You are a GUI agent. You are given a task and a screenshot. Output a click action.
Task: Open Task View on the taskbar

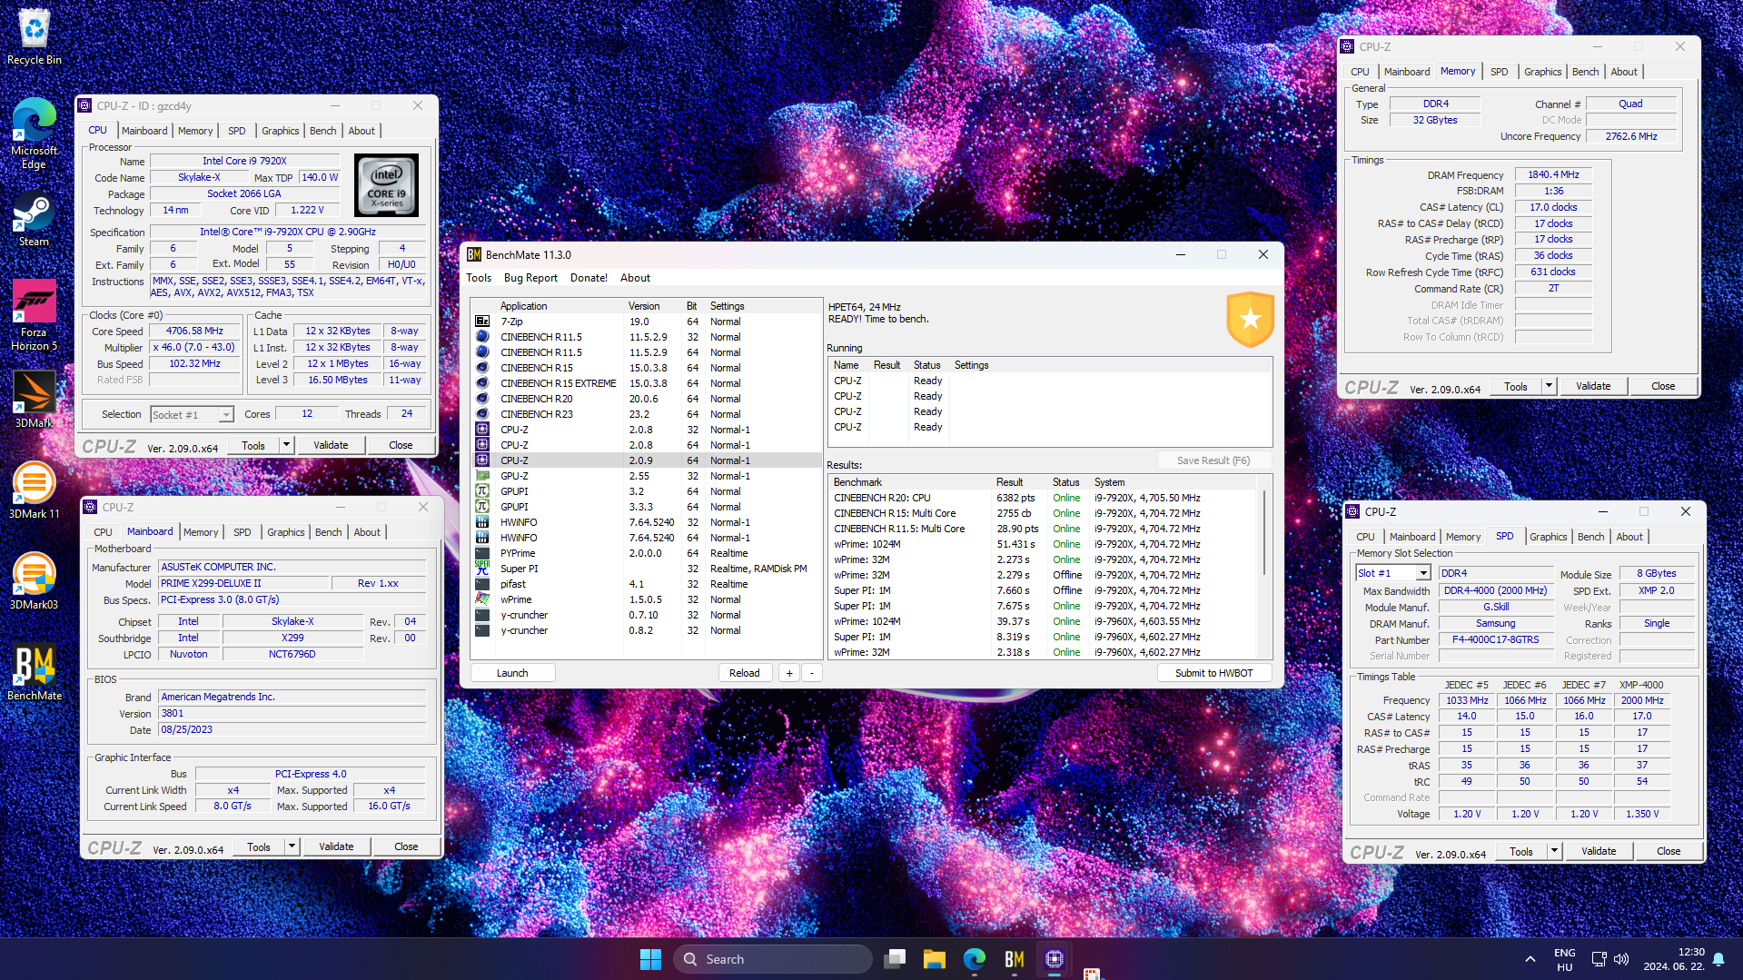click(895, 959)
